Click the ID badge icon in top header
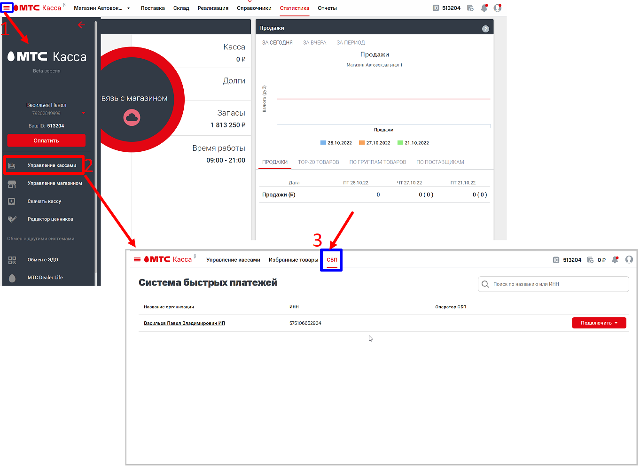640x467 pixels. [436, 8]
